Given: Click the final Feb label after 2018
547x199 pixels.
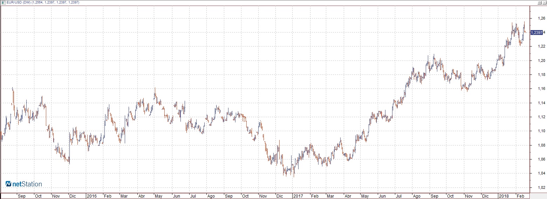Looking at the screenshot, I should point(521,196).
